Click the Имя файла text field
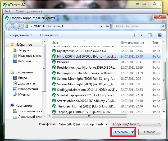 tap(81, 124)
